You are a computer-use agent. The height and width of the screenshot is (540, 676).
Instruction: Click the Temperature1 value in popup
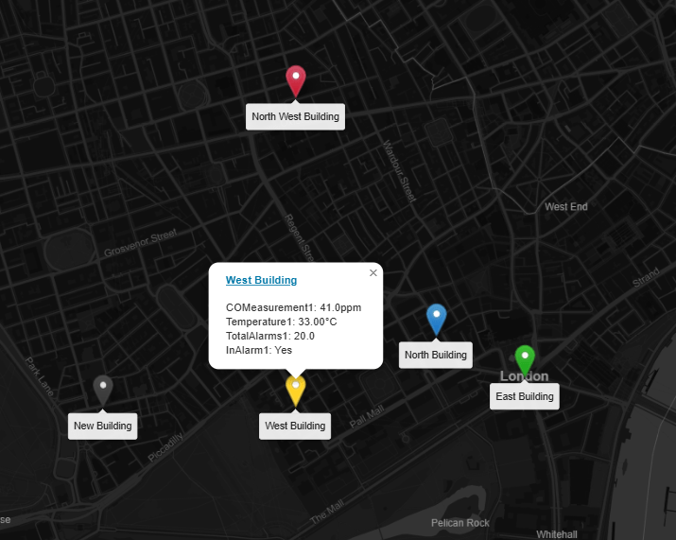coord(281,322)
